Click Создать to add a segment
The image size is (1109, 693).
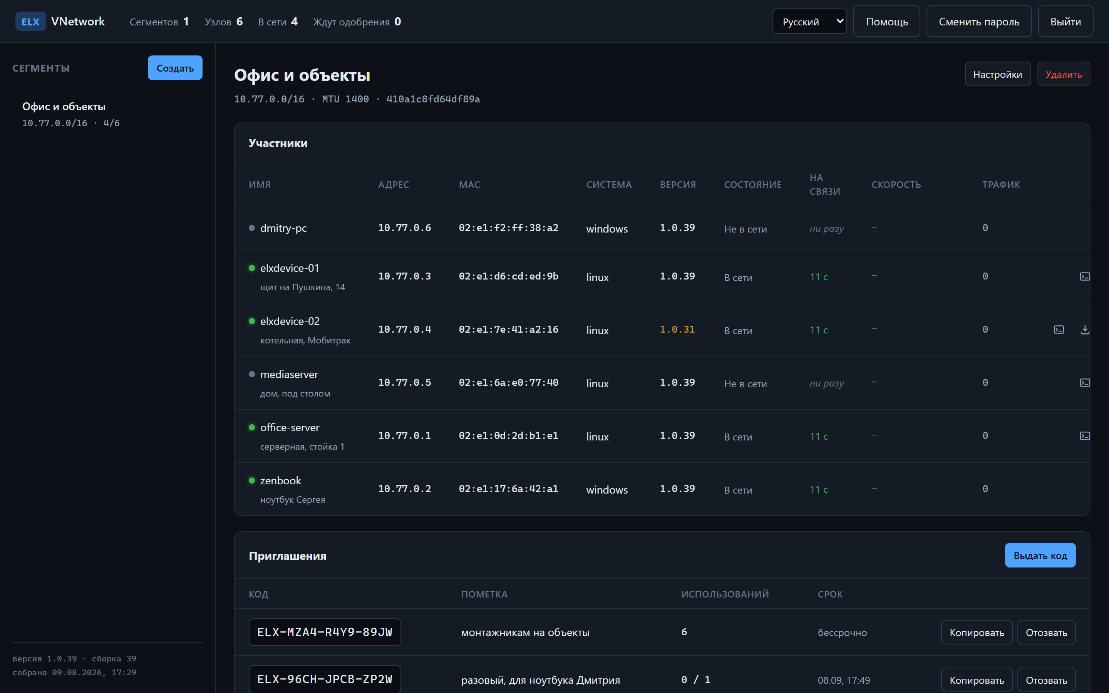pyautogui.click(x=175, y=68)
